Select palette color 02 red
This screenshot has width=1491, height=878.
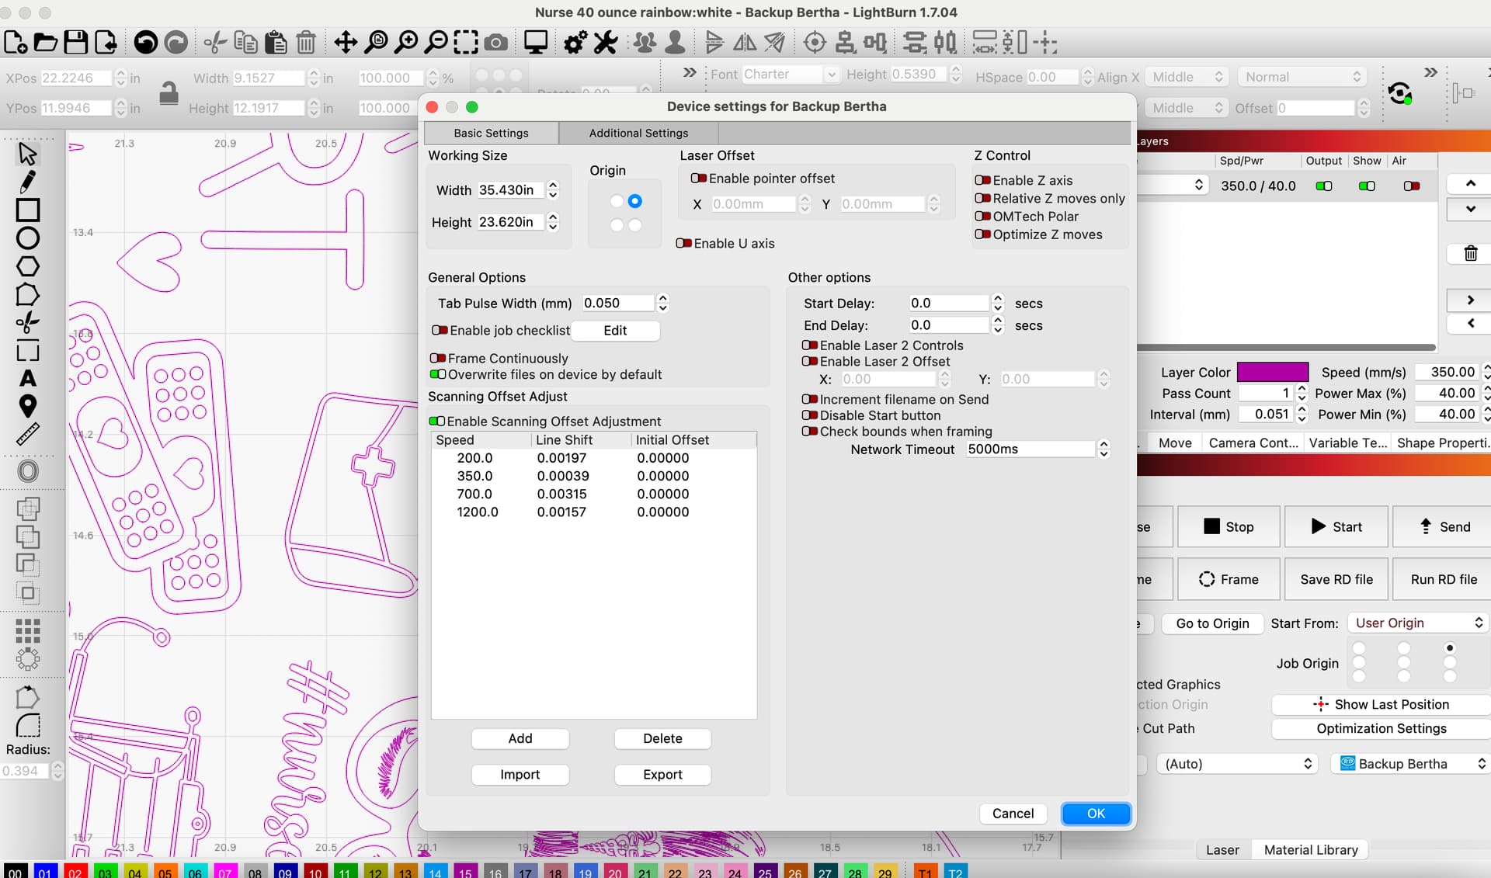(75, 871)
